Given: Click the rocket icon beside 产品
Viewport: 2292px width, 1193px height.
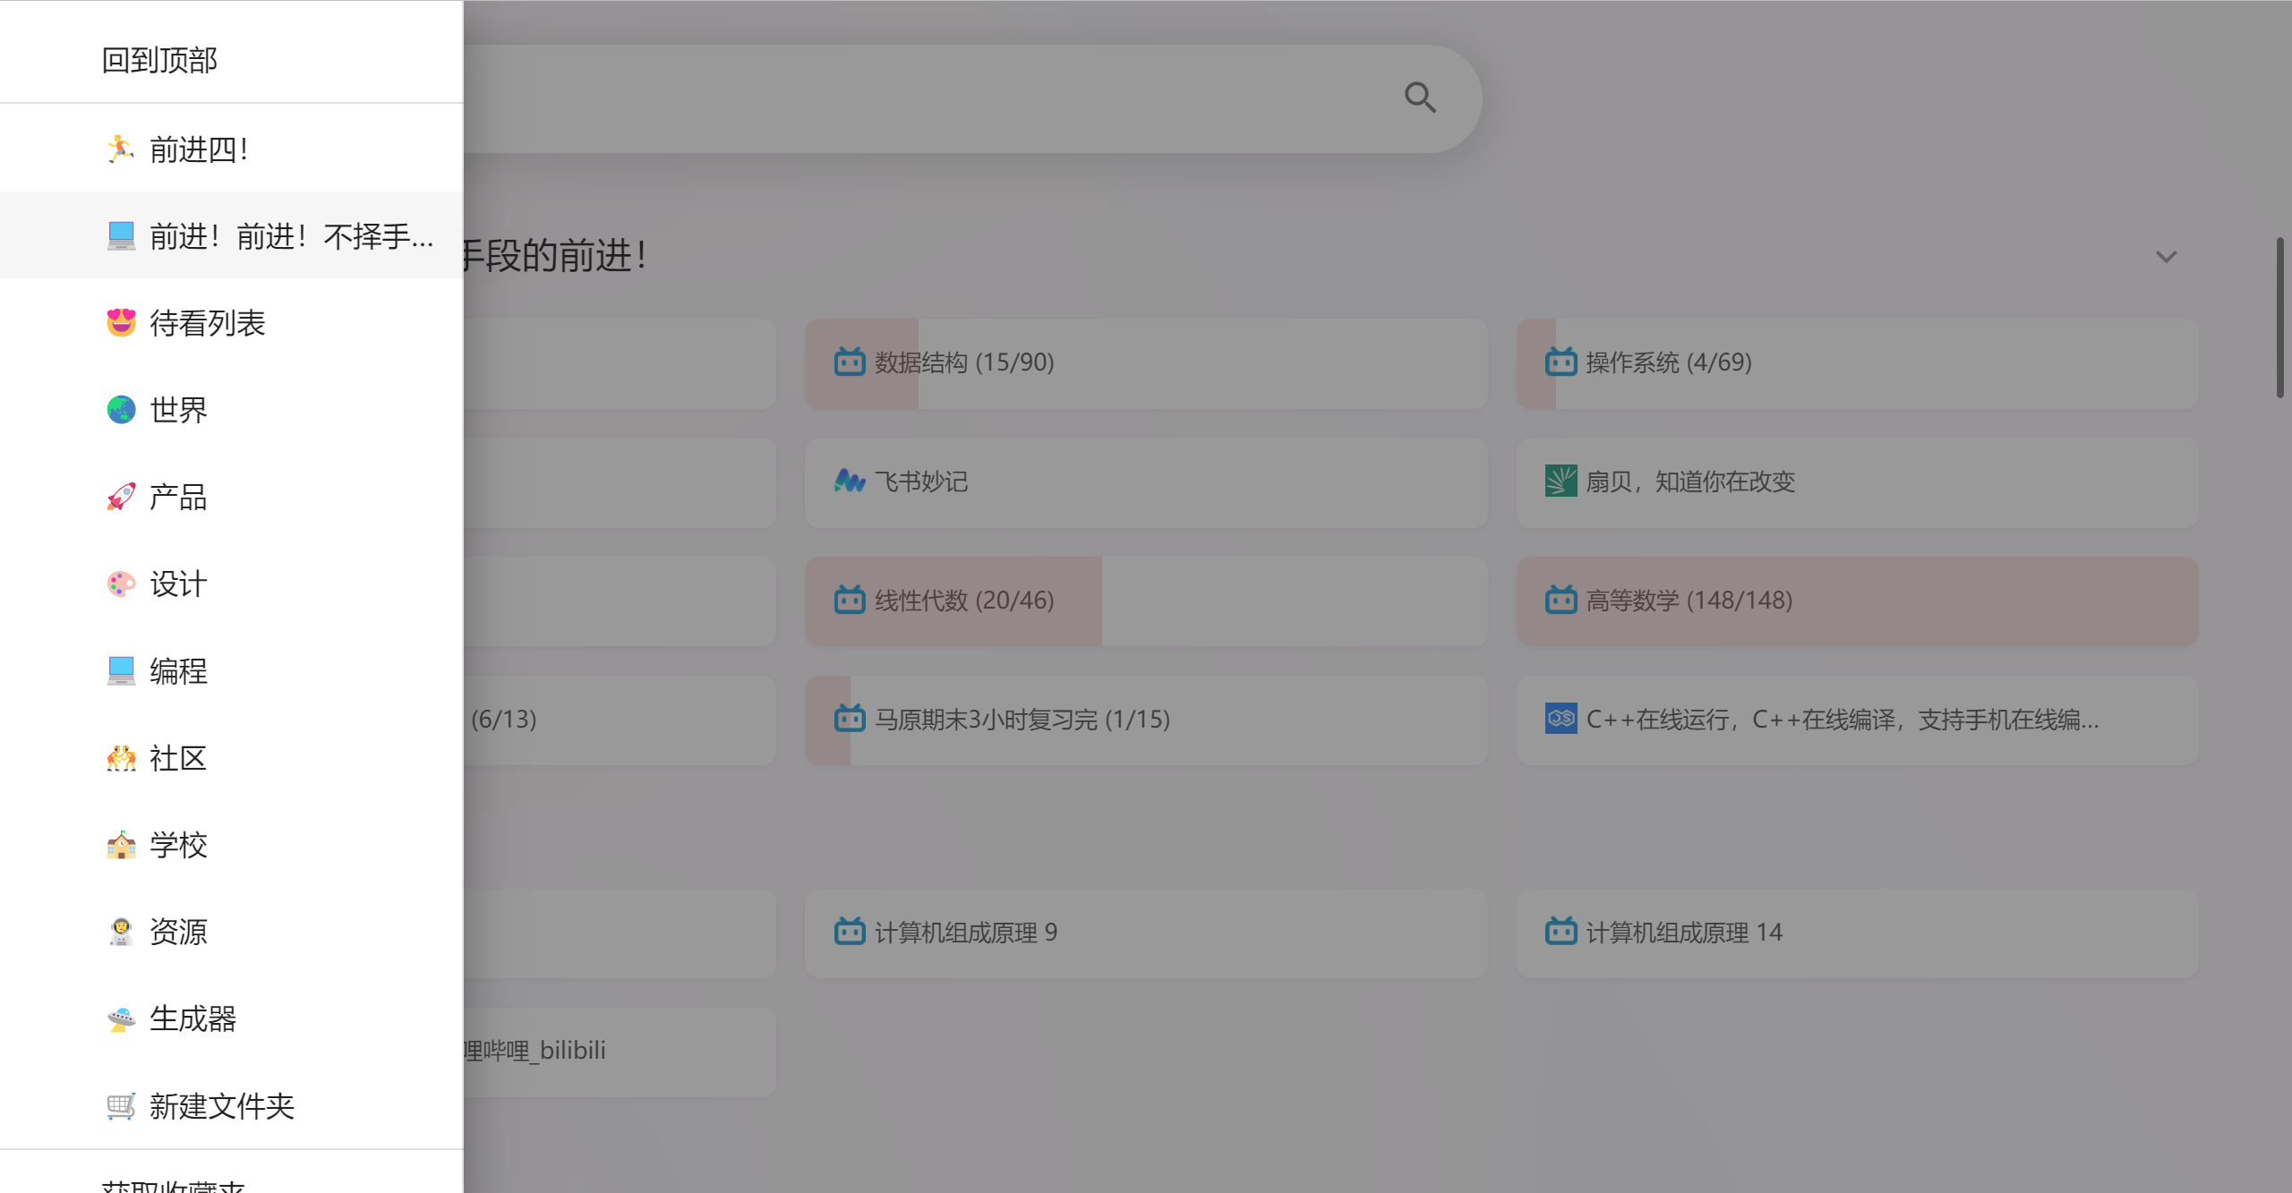Looking at the screenshot, I should pyautogui.click(x=121, y=497).
